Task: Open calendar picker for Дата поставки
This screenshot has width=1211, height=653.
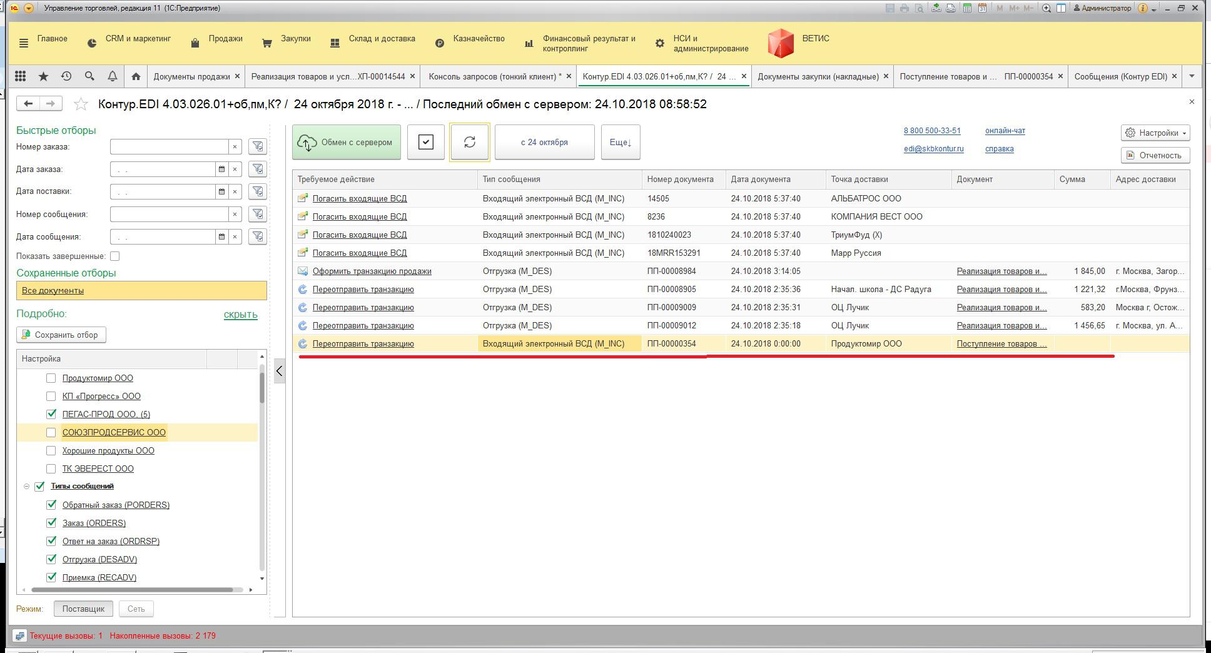Action: [221, 191]
